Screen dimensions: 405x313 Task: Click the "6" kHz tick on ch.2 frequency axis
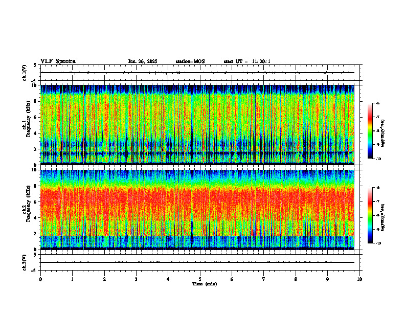coord(35,202)
